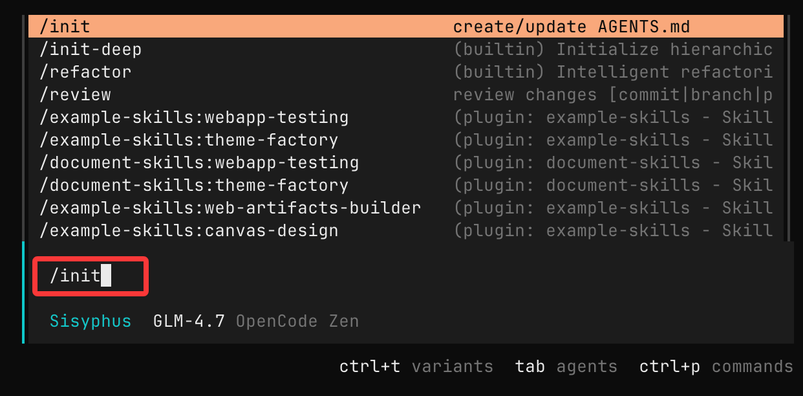Click the 'create/update AGENTS.md' description text
803x396 pixels.
[x=572, y=27]
